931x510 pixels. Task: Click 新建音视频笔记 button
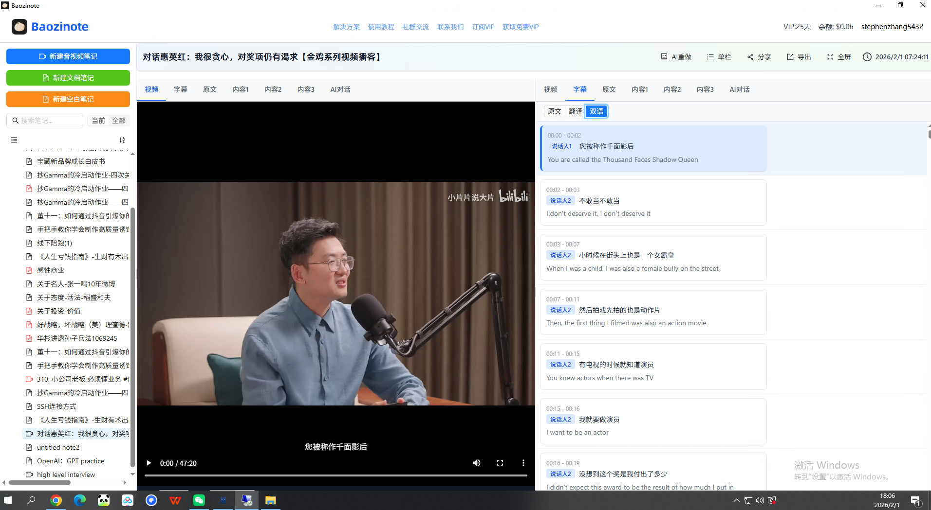(x=68, y=56)
